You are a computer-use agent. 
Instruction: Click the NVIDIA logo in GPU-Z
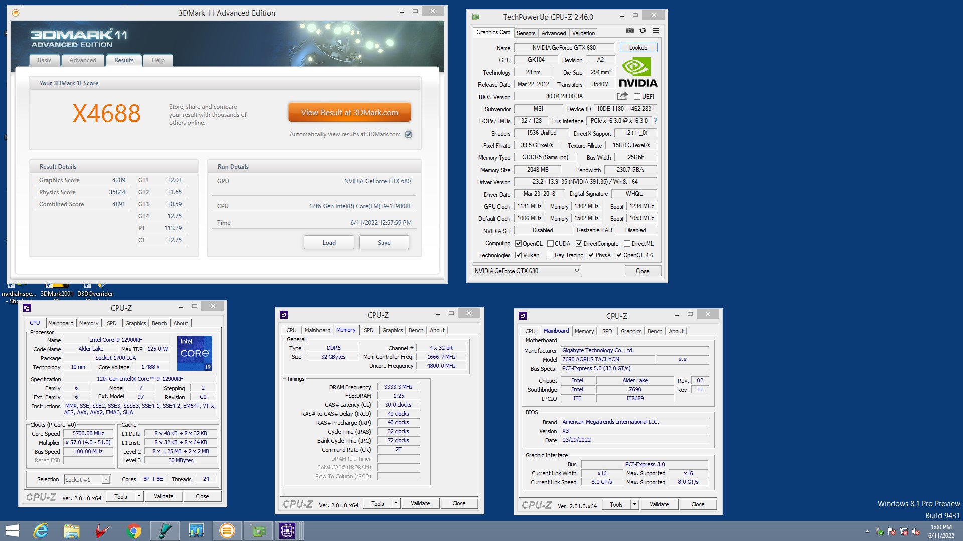point(638,73)
